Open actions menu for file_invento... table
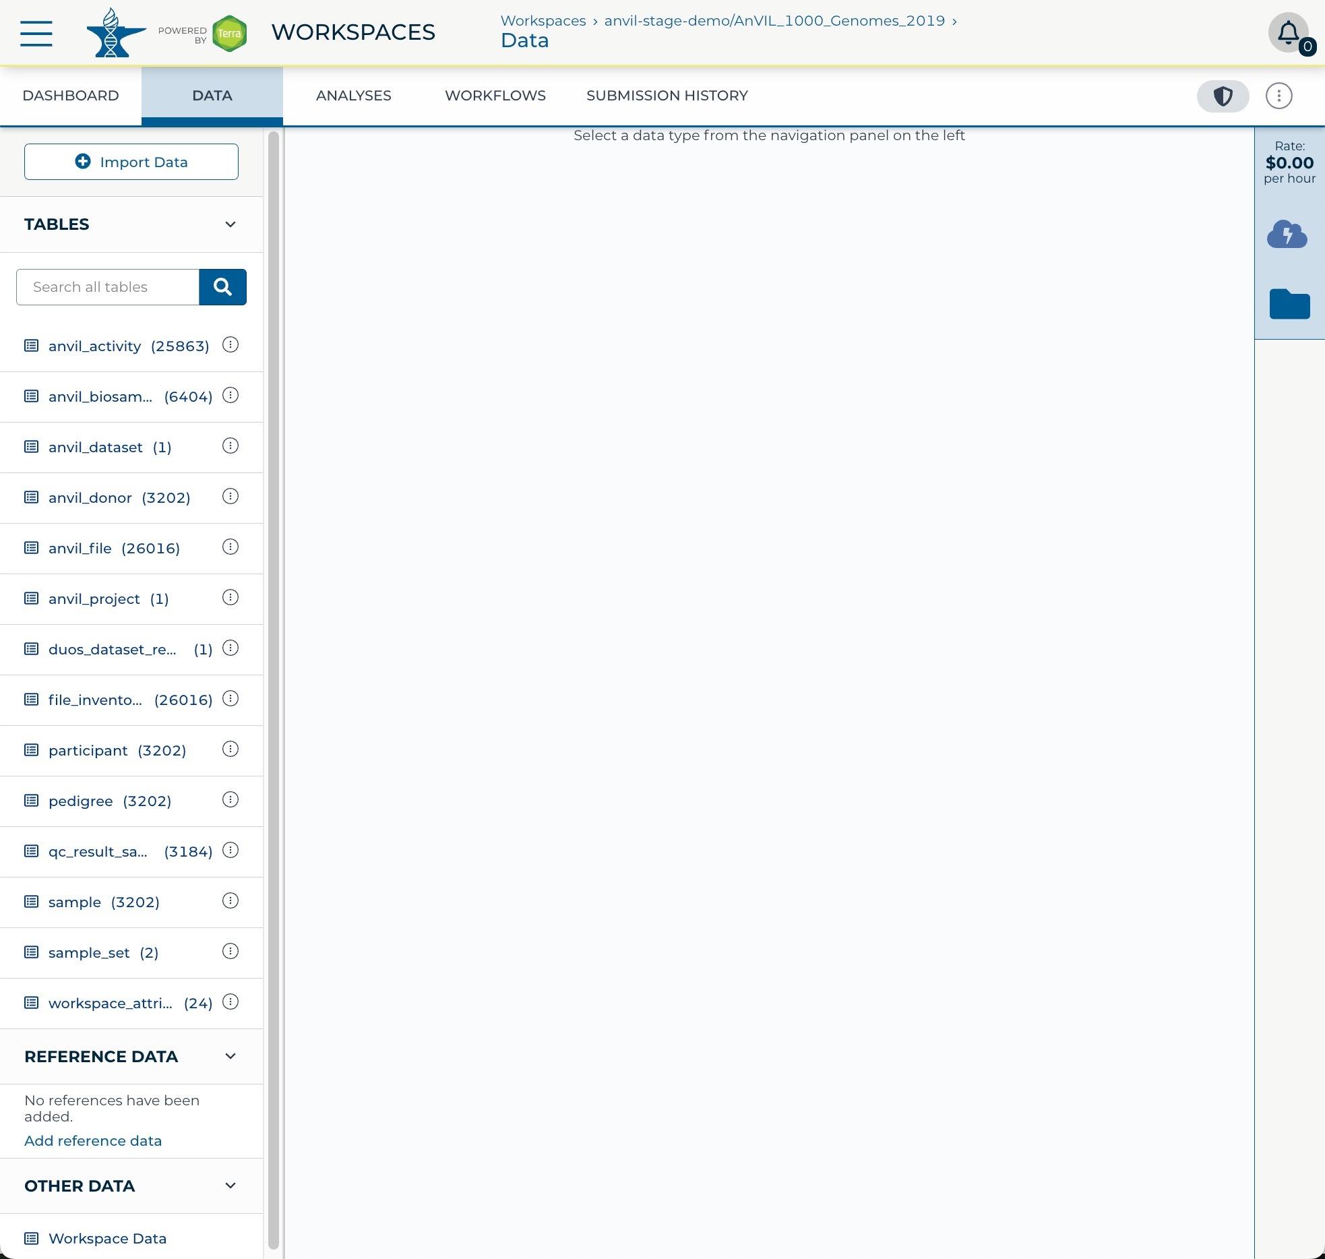This screenshot has width=1325, height=1259. tap(230, 699)
